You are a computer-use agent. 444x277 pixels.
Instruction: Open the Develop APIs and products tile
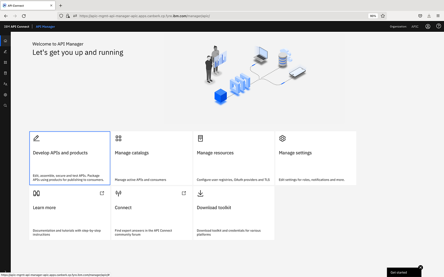pos(70,158)
